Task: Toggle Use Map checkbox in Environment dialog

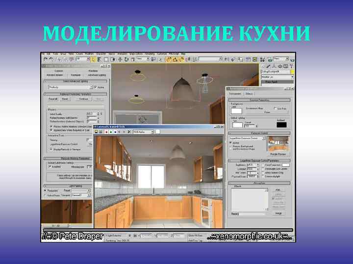Action: pos(275,108)
